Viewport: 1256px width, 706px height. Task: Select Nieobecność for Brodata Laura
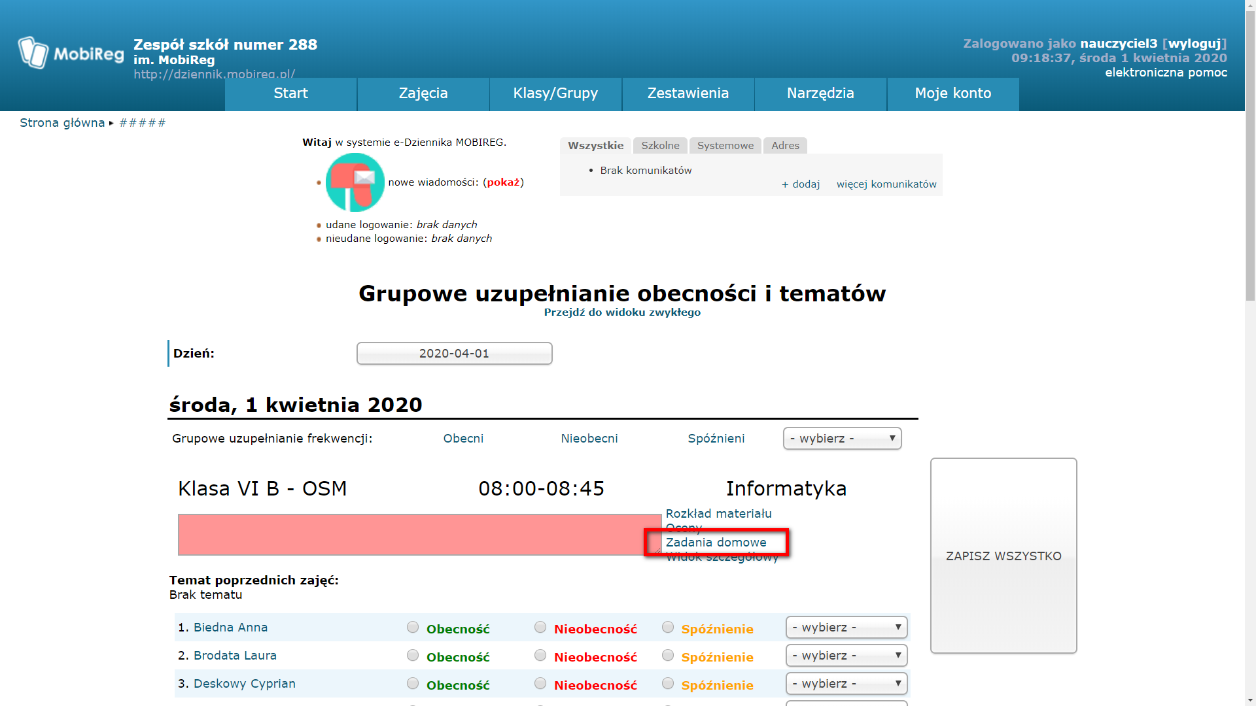click(540, 656)
